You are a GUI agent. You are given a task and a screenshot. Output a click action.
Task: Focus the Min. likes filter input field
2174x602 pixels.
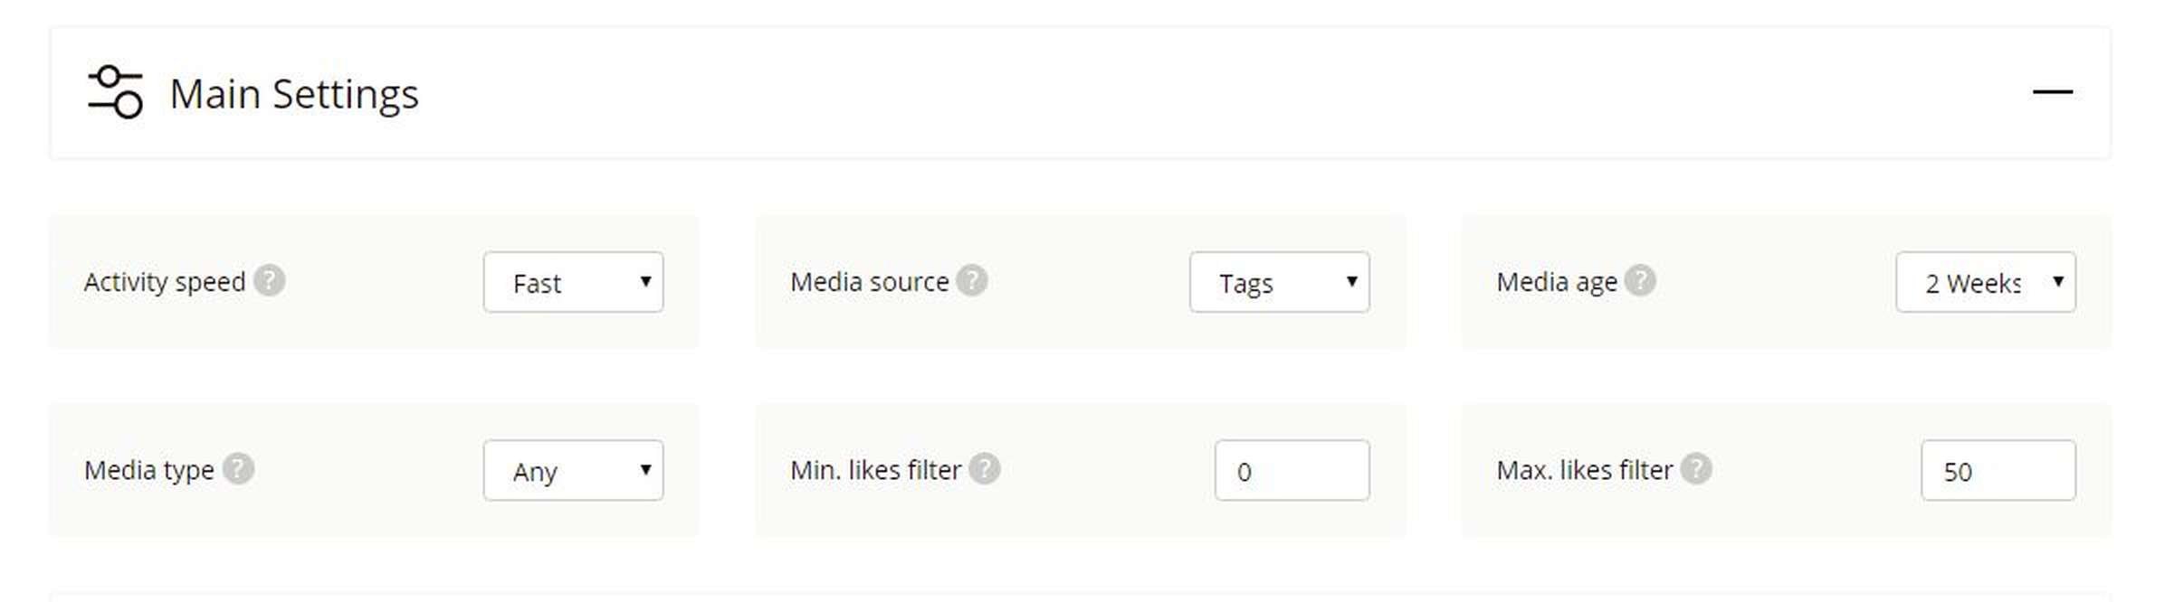pos(1292,470)
